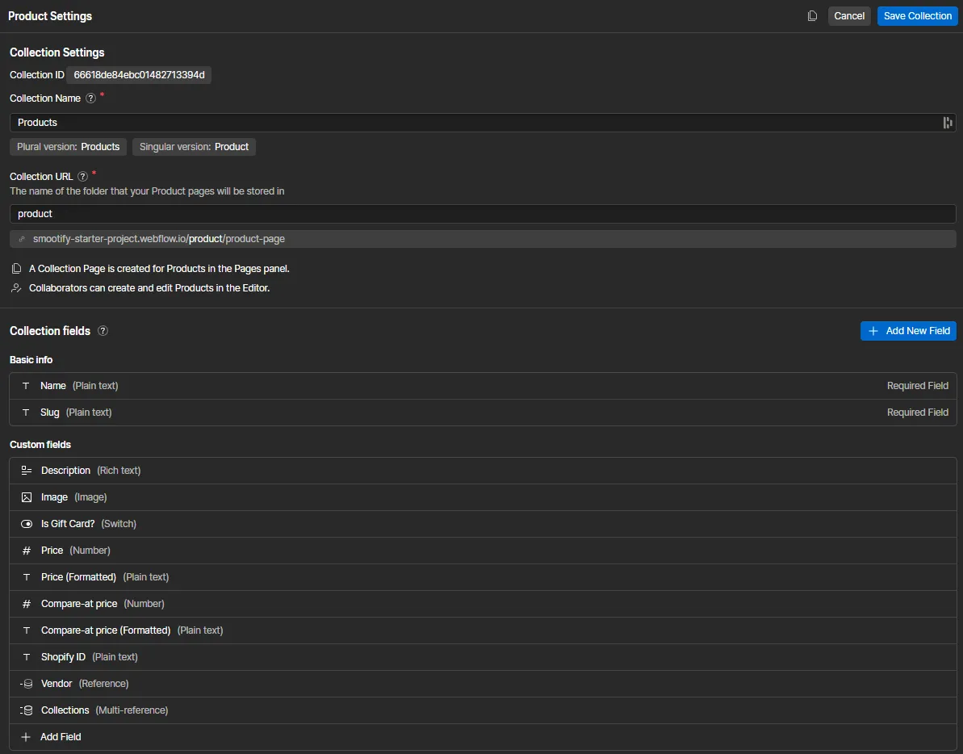Click the icon inside Collection Name field

(x=947, y=123)
